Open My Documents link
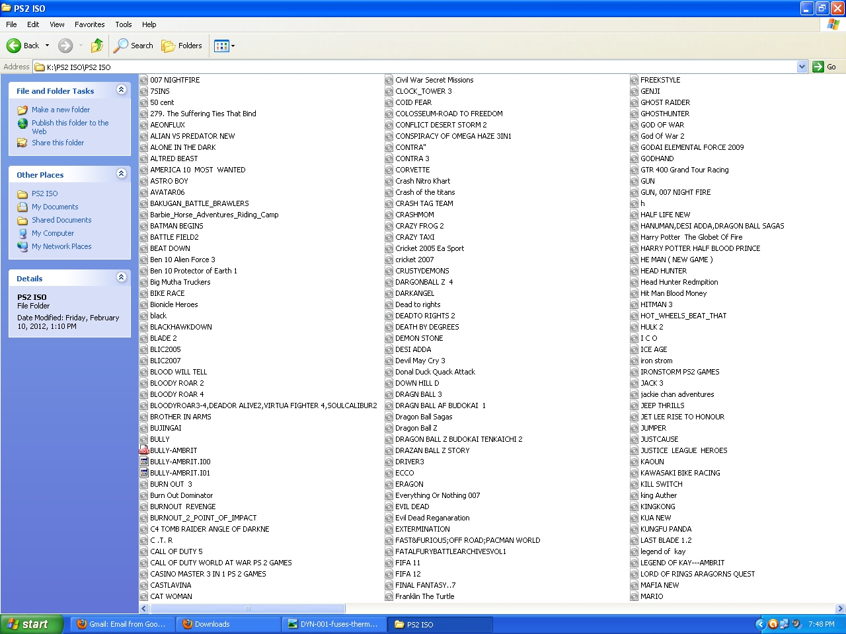Image resolution: width=846 pixels, height=634 pixels. (x=55, y=207)
